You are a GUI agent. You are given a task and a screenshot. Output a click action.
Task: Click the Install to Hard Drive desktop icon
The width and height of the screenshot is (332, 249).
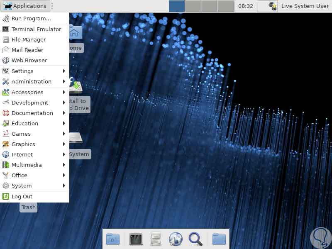click(x=76, y=86)
